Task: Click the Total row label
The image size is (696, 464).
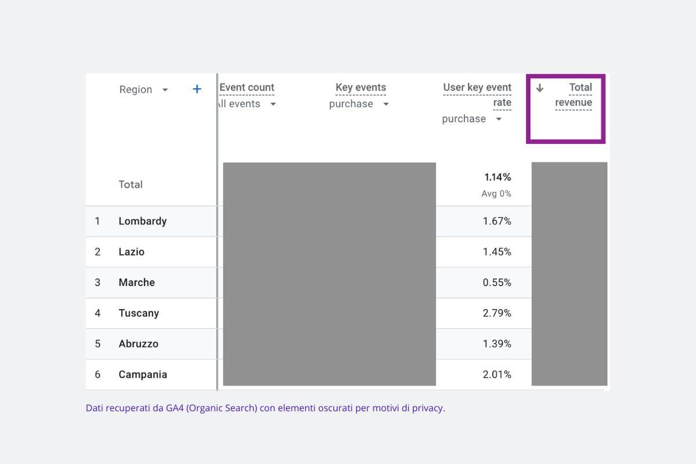Action: tap(130, 184)
